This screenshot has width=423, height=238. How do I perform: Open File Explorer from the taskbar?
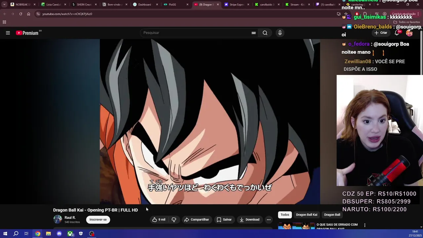point(48,234)
